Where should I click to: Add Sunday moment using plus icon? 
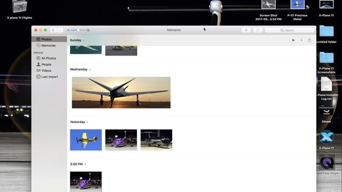tap(301, 41)
